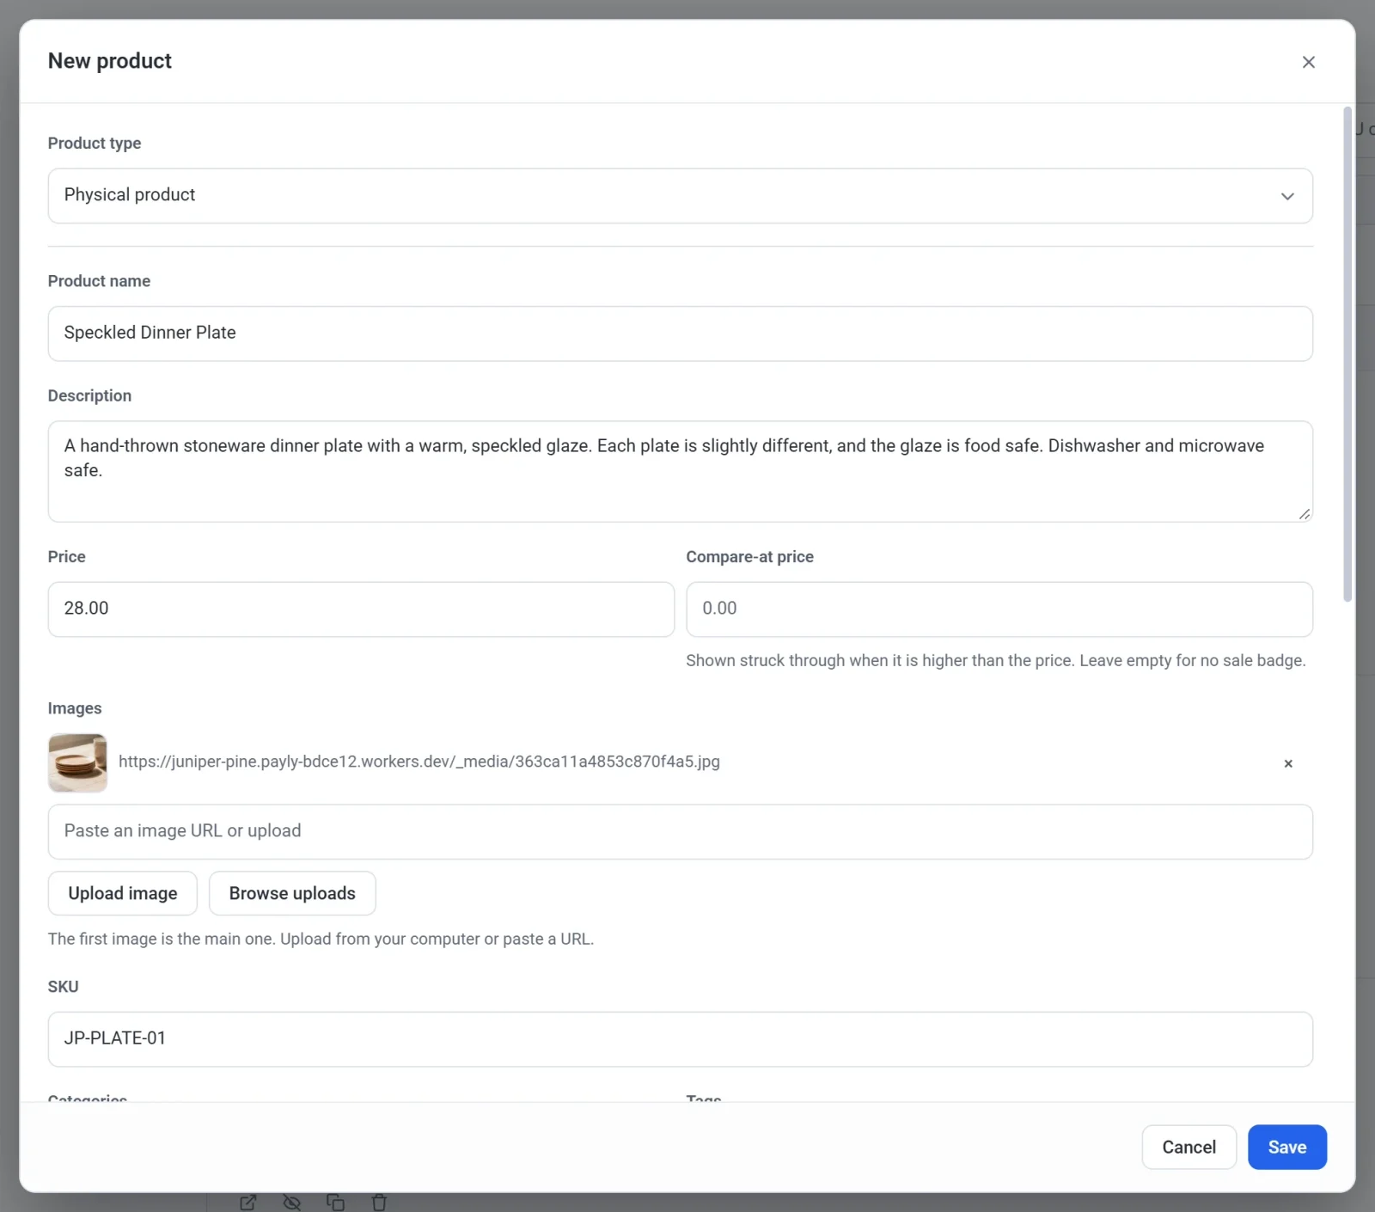The height and width of the screenshot is (1212, 1375).
Task: Click the 'Product type' label
Action: 95,144
